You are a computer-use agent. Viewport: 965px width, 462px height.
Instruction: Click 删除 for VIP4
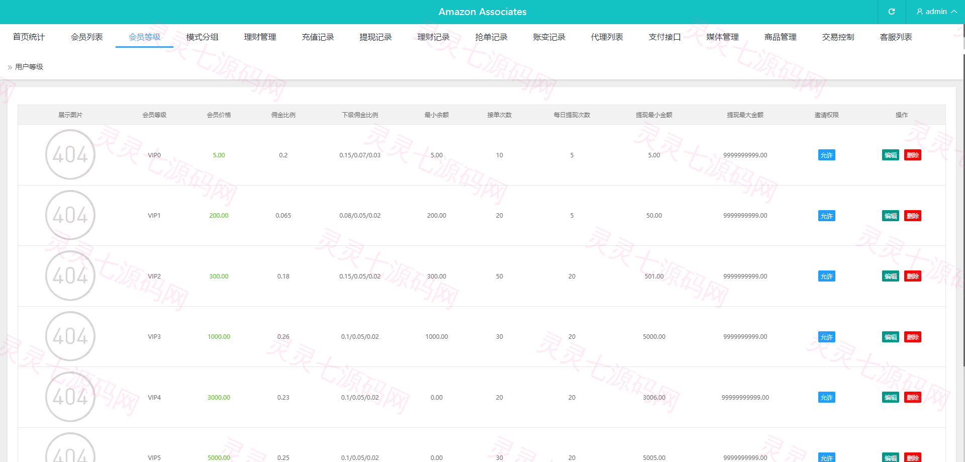click(x=913, y=397)
